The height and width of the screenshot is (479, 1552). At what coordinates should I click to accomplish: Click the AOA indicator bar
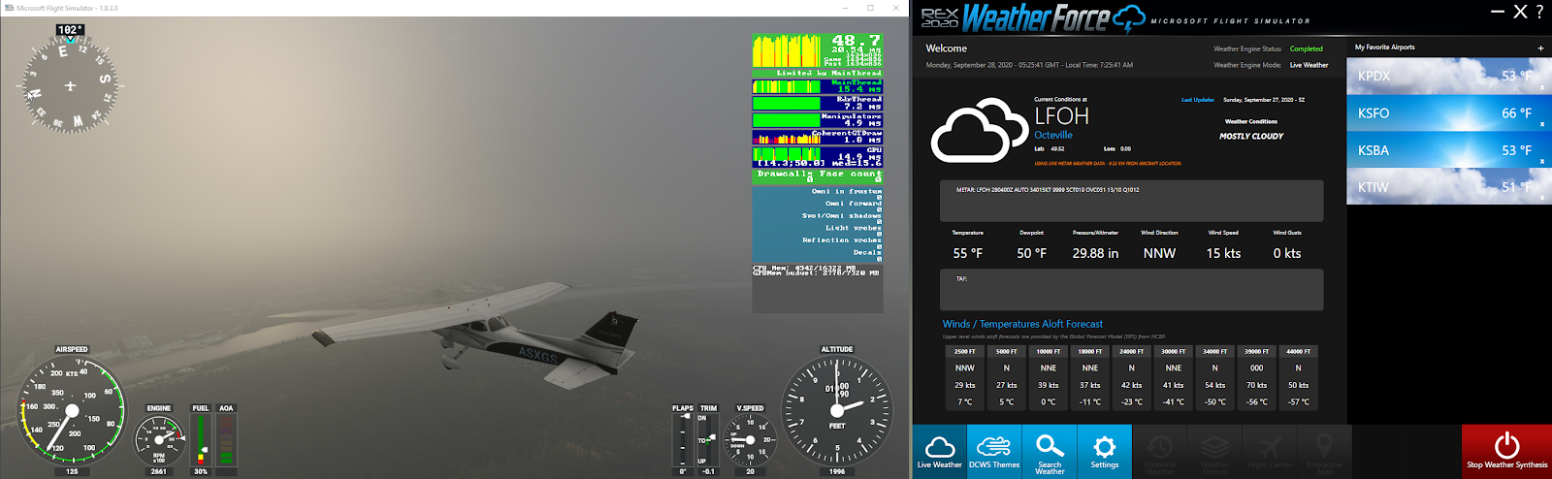click(226, 439)
